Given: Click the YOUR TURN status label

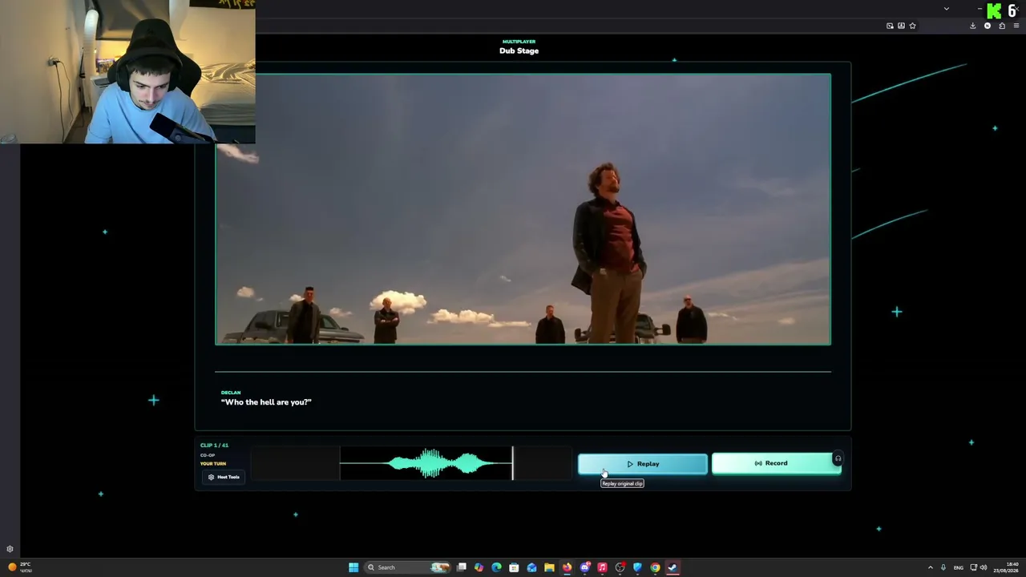Looking at the screenshot, I should tap(213, 464).
